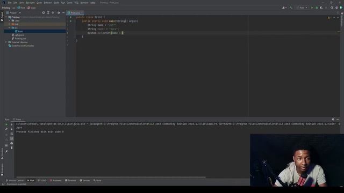Viewport: 344px width, 193px height.
Task: Click the trash clear-all icon in Run console
Action: point(12,148)
